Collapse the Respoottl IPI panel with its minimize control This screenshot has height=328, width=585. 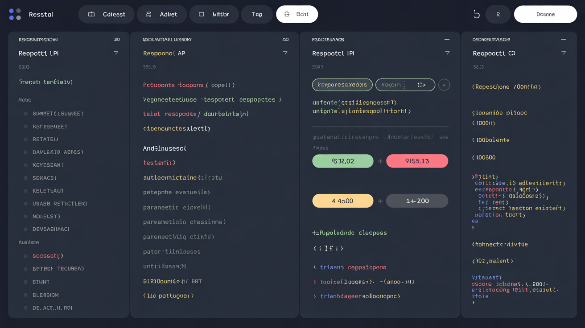pyautogui.click(x=447, y=39)
